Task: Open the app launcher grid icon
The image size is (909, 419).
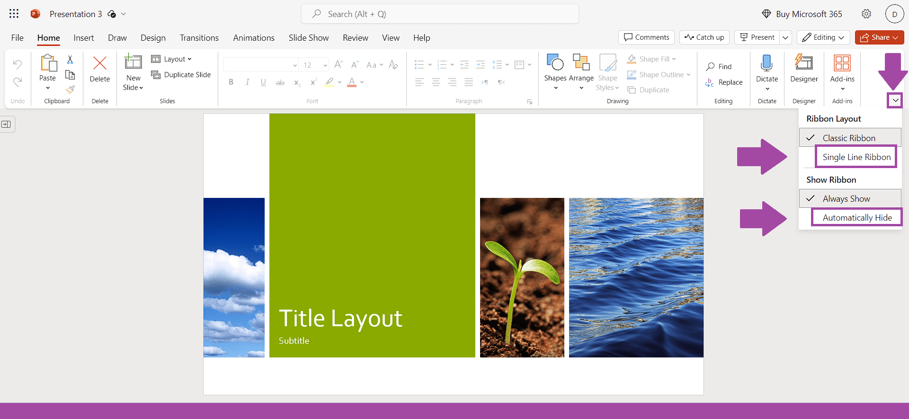Action: click(14, 14)
